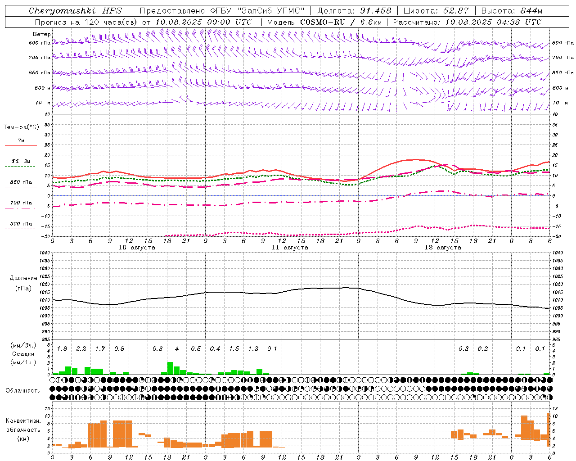This screenshot has height=461, width=576.
Task: Click the "2м" temperature legend entry
Action: click(x=21, y=141)
